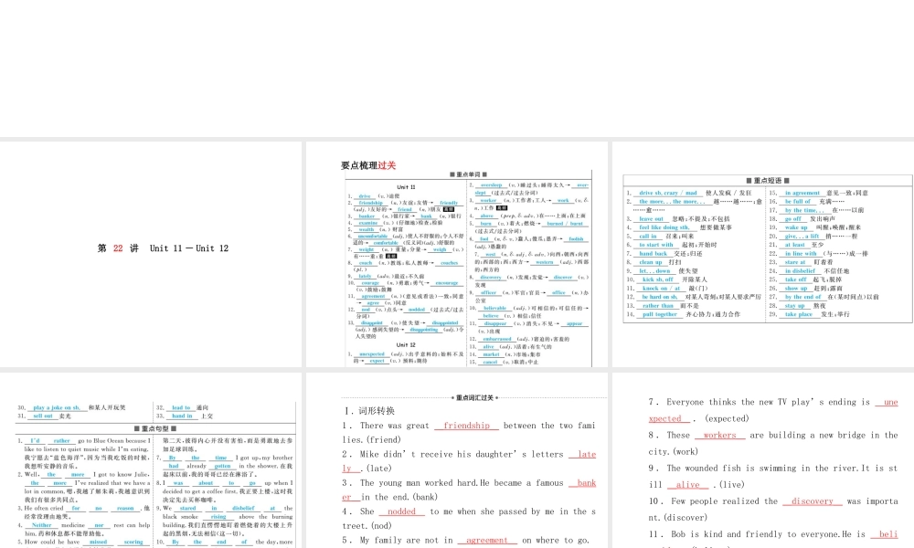Open the '要点梳理过关' vocabulary slide

pos(456,254)
